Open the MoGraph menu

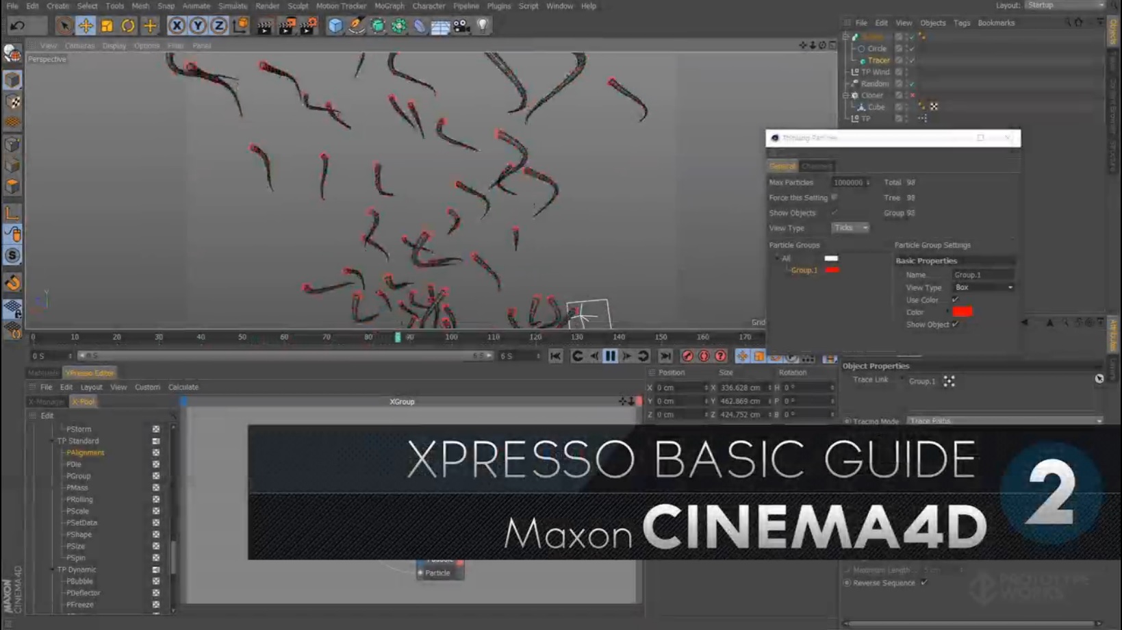coord(389,6)
